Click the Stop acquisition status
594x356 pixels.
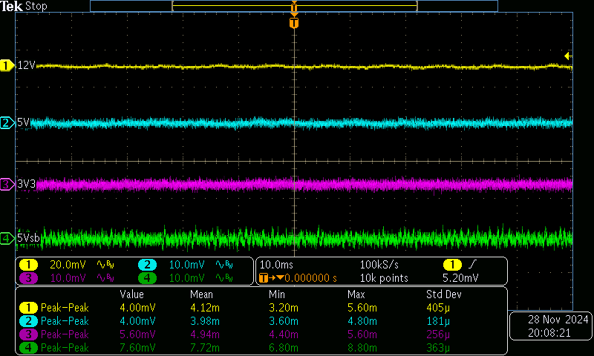36,6
